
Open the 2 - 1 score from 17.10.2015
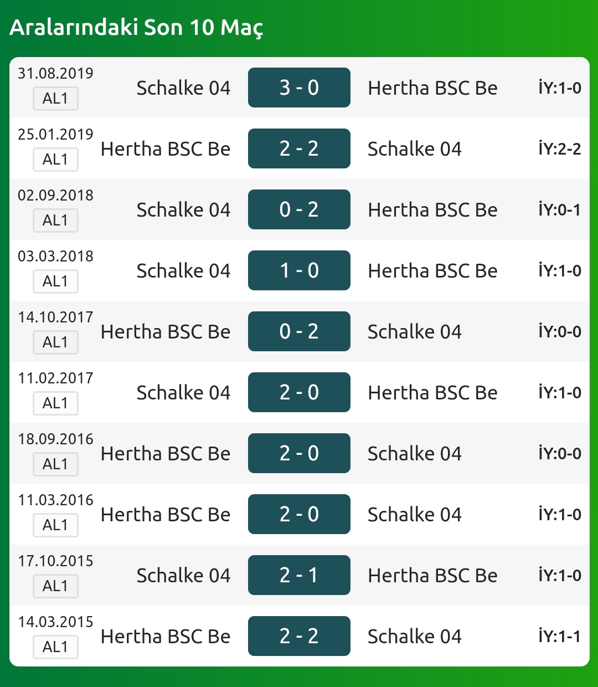tap(299, 575)
